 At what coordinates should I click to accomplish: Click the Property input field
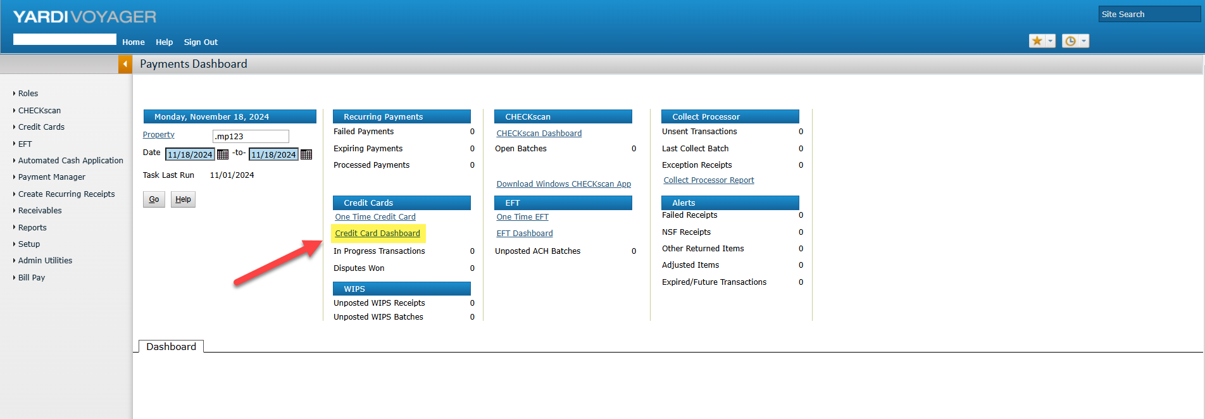(x=251, y=137)
